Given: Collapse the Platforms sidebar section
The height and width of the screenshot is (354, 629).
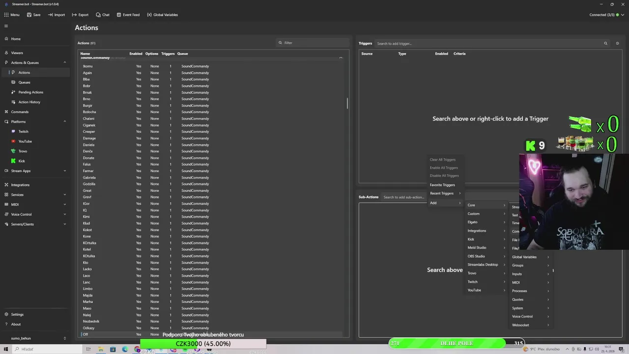Looking at the screenshot, I should point(64,121).
